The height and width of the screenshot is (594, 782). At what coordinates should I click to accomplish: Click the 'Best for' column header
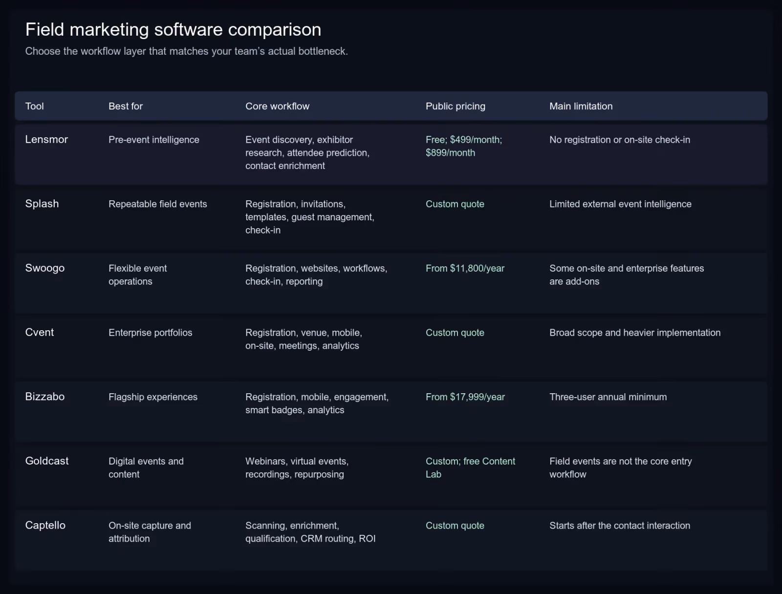[126, 106]
